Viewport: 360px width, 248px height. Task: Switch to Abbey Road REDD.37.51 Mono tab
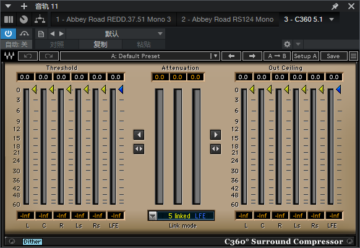point(113,19)
